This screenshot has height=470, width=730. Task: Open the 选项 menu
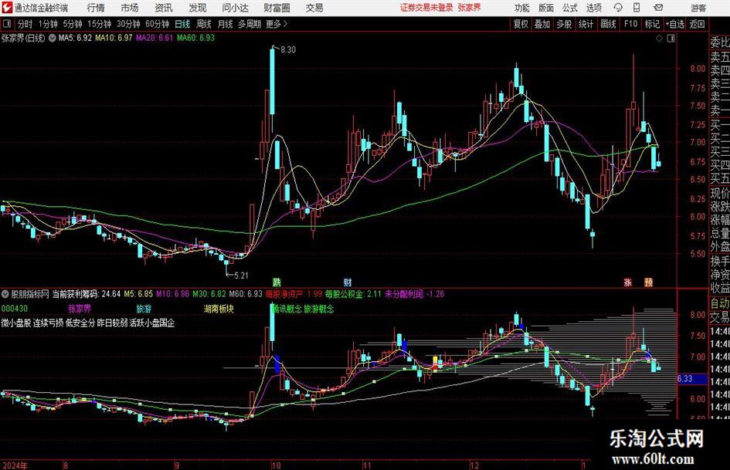(x=593, y=8)
